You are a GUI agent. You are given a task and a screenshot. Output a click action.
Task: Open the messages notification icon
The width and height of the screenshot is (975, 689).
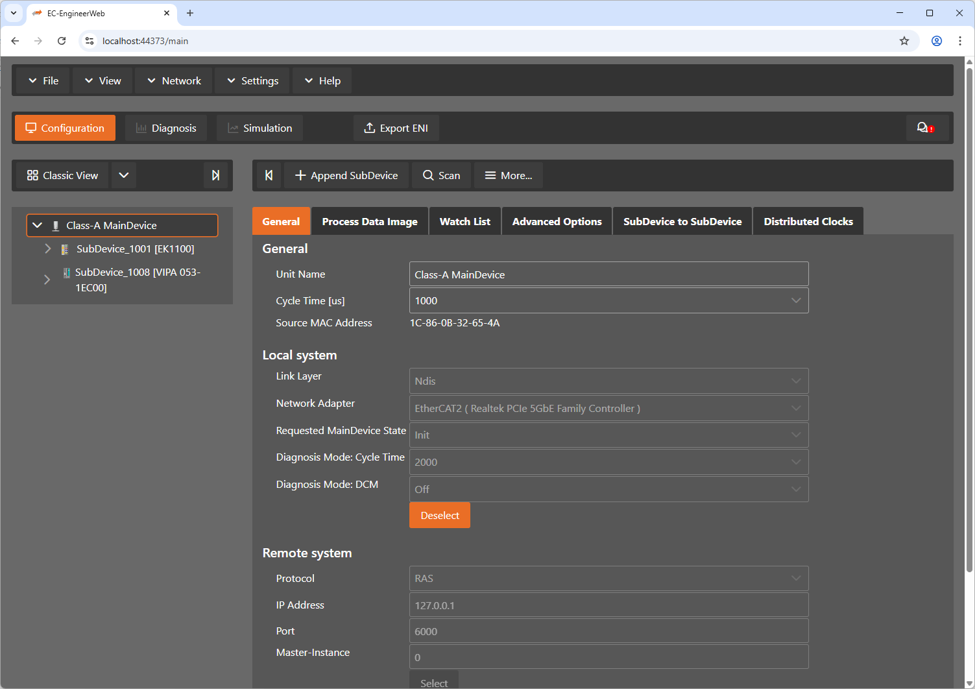click(x=926, y=128)
